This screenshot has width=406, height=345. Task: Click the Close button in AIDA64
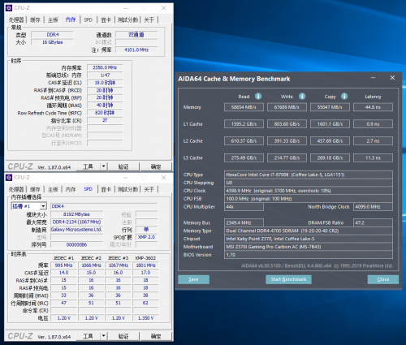pos(383,279)
